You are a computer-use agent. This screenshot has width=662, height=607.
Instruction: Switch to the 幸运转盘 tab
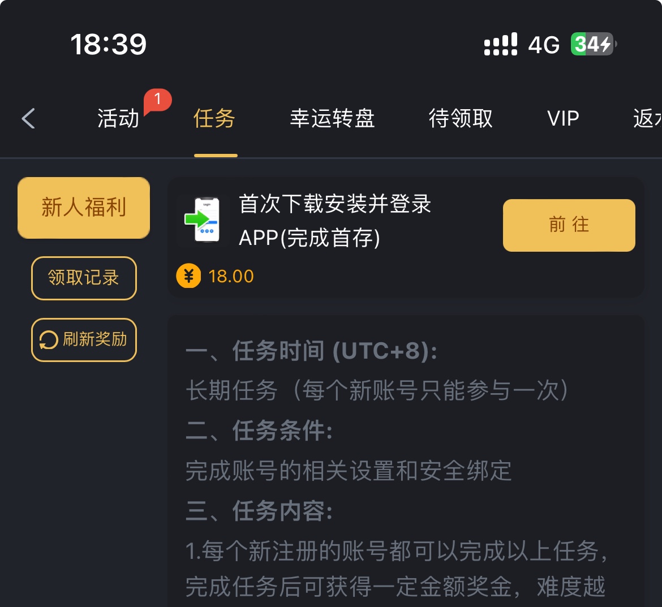332,119
